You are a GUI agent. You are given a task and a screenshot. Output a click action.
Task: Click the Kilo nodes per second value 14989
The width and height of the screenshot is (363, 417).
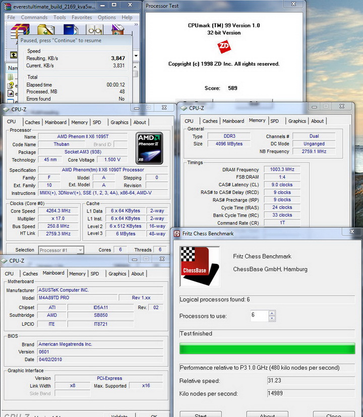[x=311, y=393]
